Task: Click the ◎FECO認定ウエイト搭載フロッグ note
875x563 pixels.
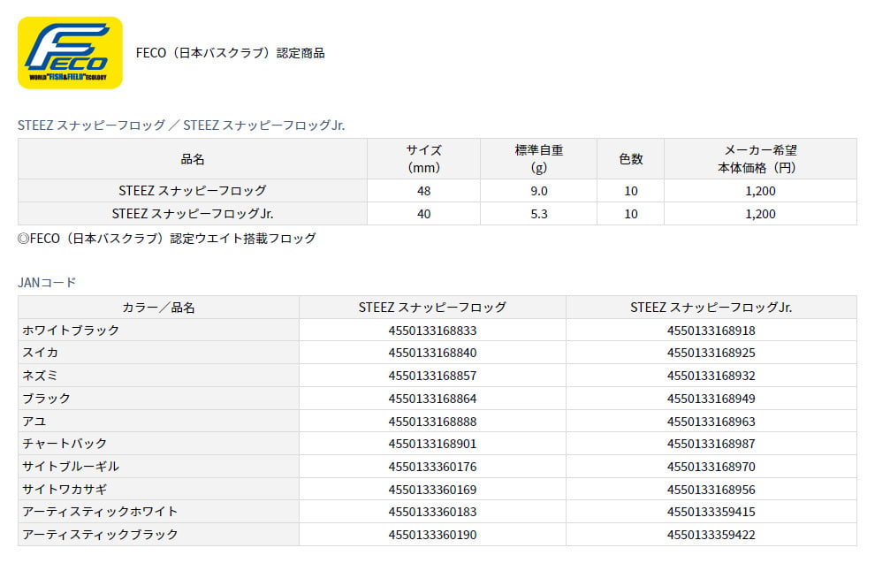Action: [x=167, y=239]
